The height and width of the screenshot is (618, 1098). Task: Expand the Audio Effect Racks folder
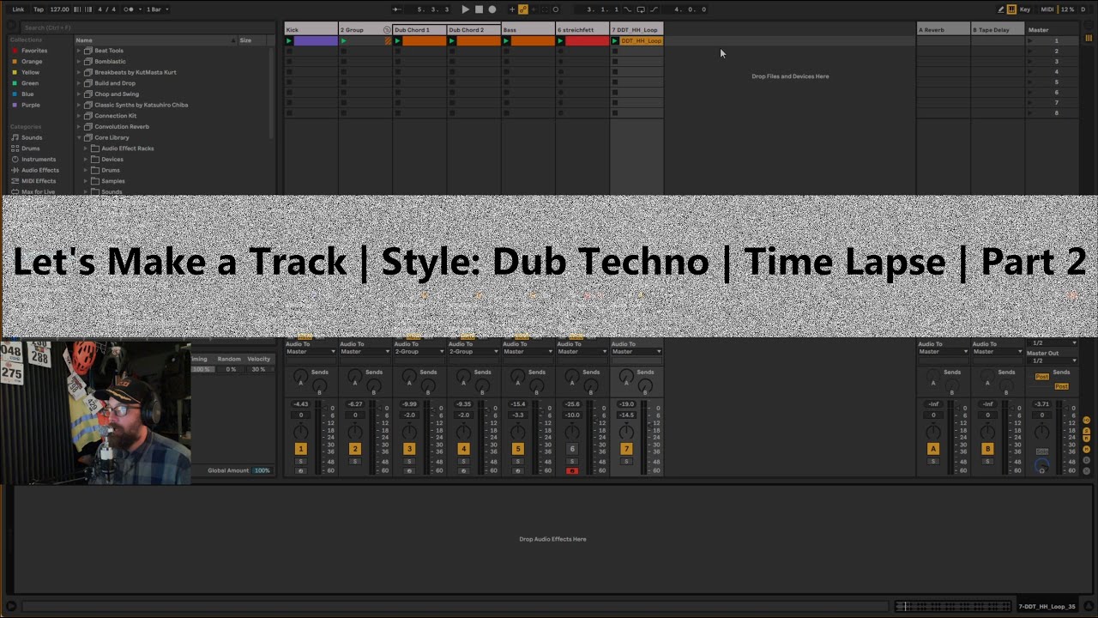pyautogui.click(x=85, y=148)
